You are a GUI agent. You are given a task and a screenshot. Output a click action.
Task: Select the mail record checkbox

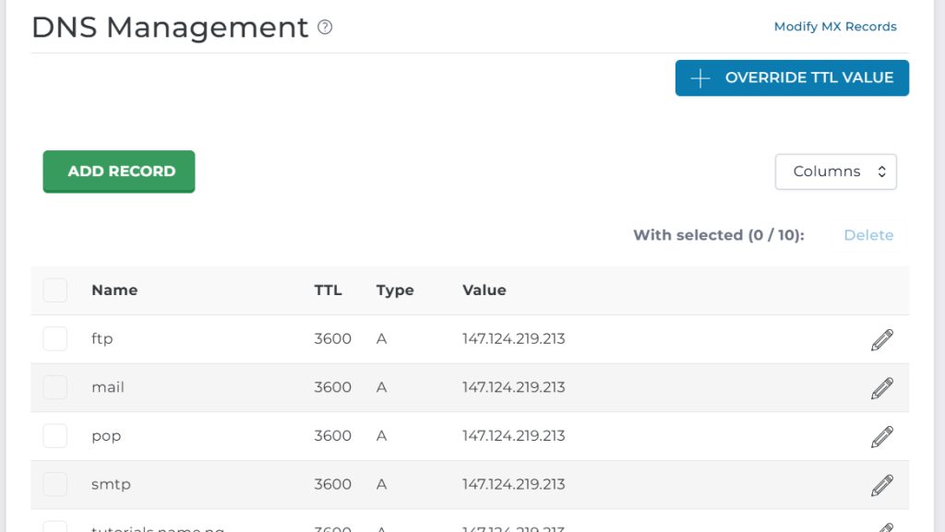pos(55,388)
